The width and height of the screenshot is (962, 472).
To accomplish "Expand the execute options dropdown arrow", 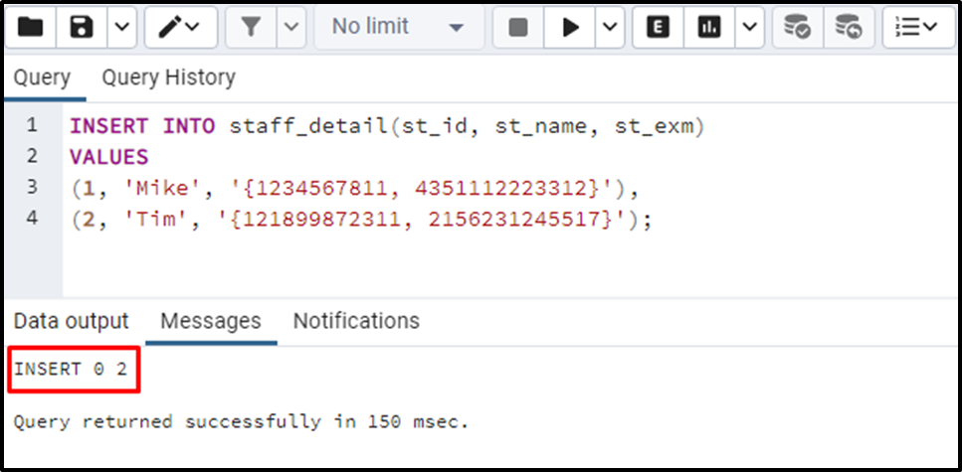I will coord(611,27).
